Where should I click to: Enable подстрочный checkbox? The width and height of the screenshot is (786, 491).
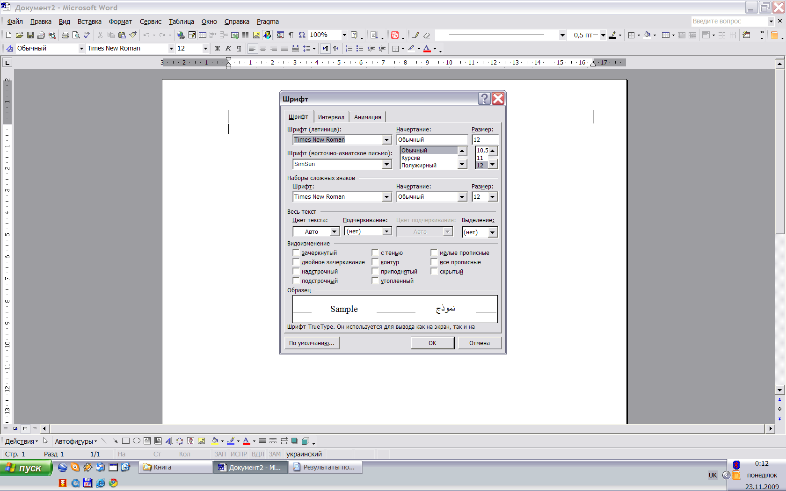296,281
